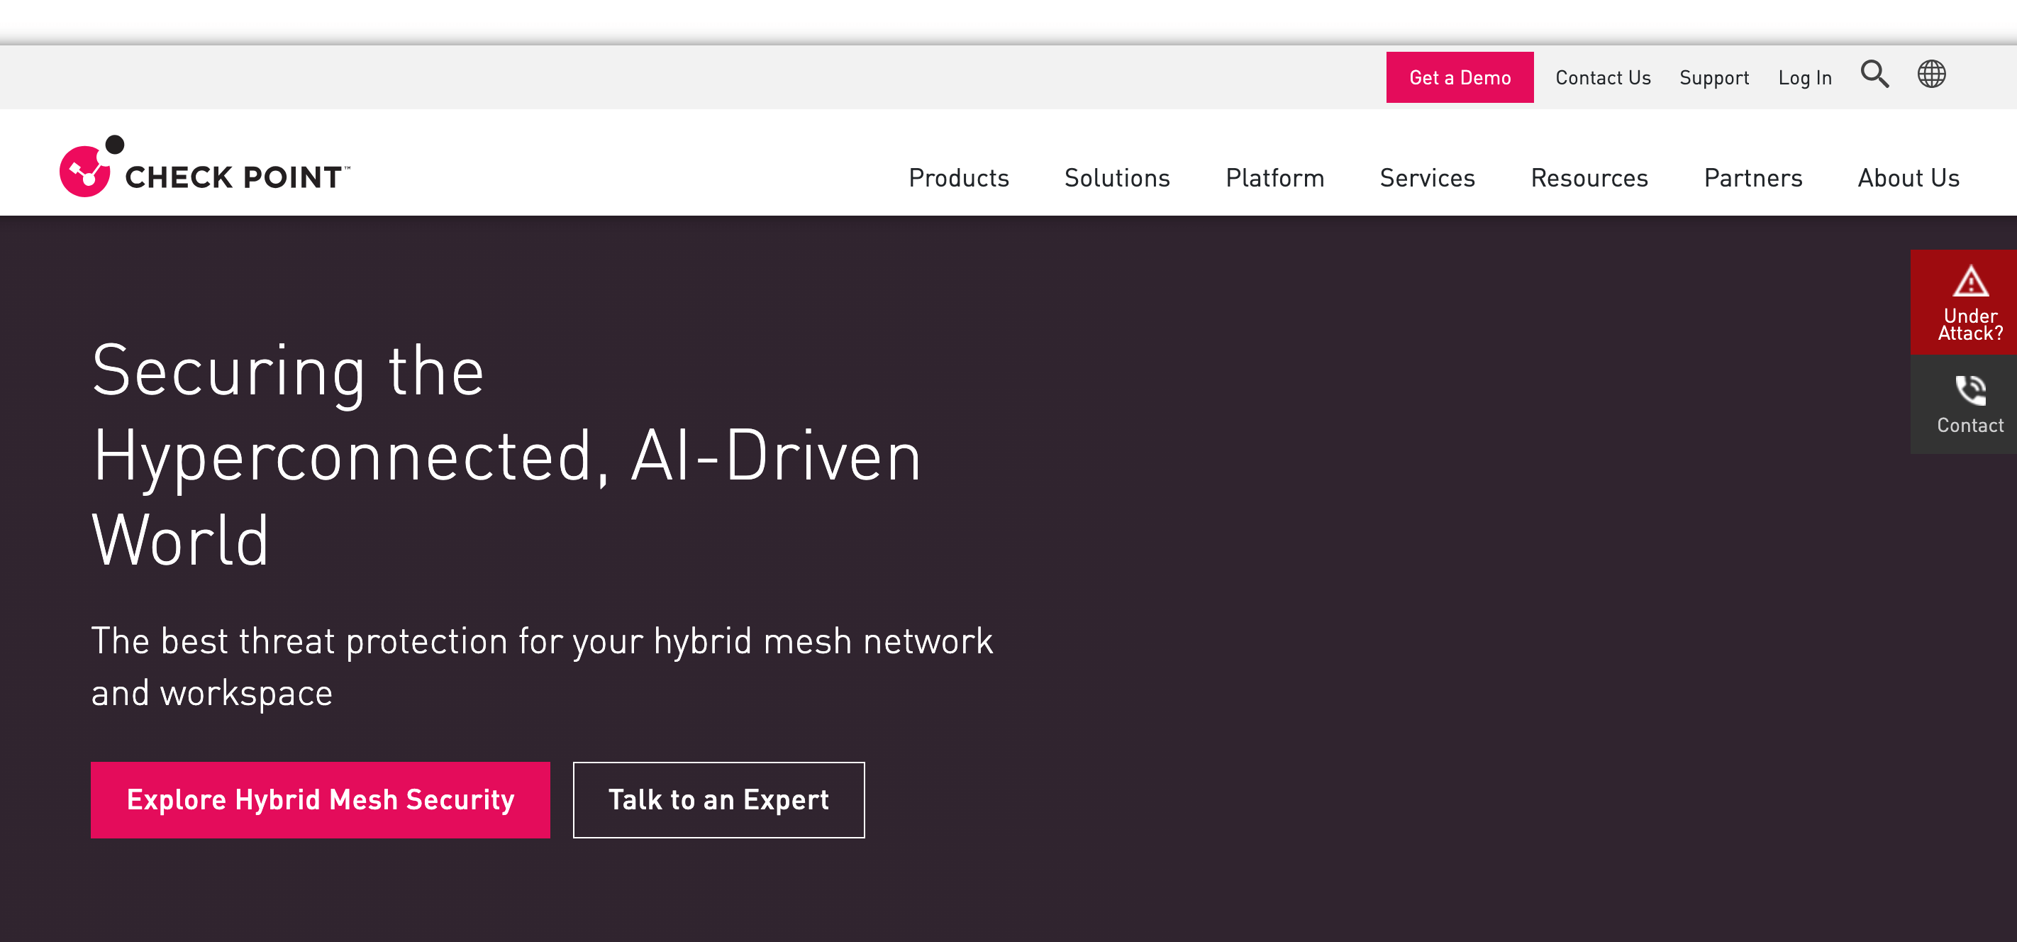Viewport: 2017px width, 942px height.
Task: Expand the Partners navigation menu
Action: point(1753,178)
